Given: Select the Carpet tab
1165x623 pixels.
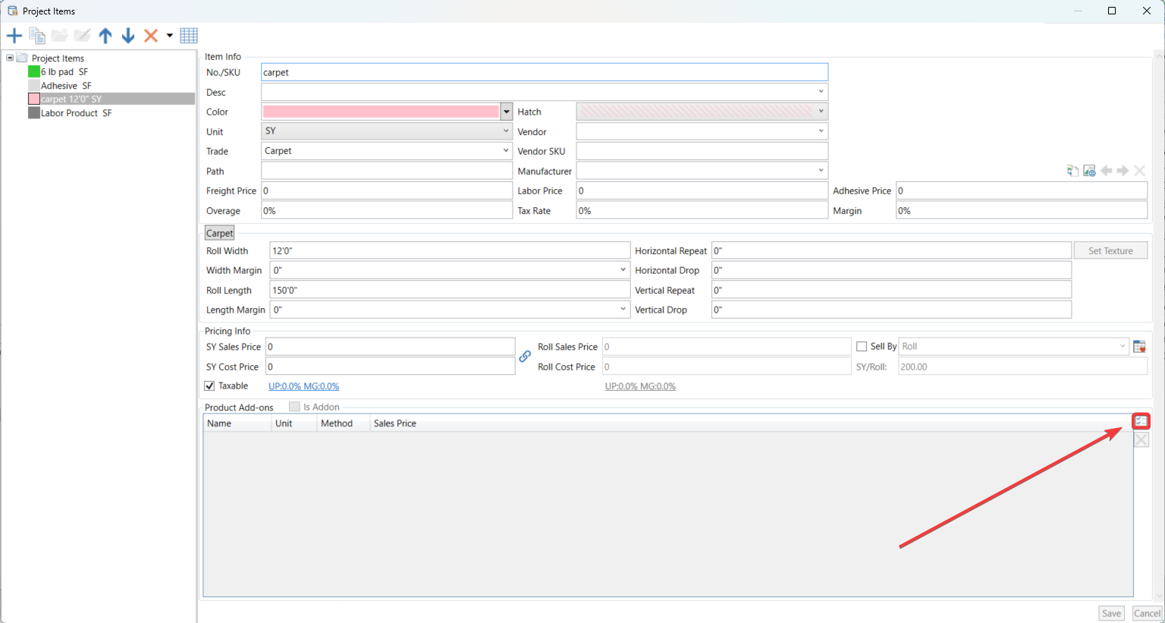Looking at the screenshot, I should 219,233.
